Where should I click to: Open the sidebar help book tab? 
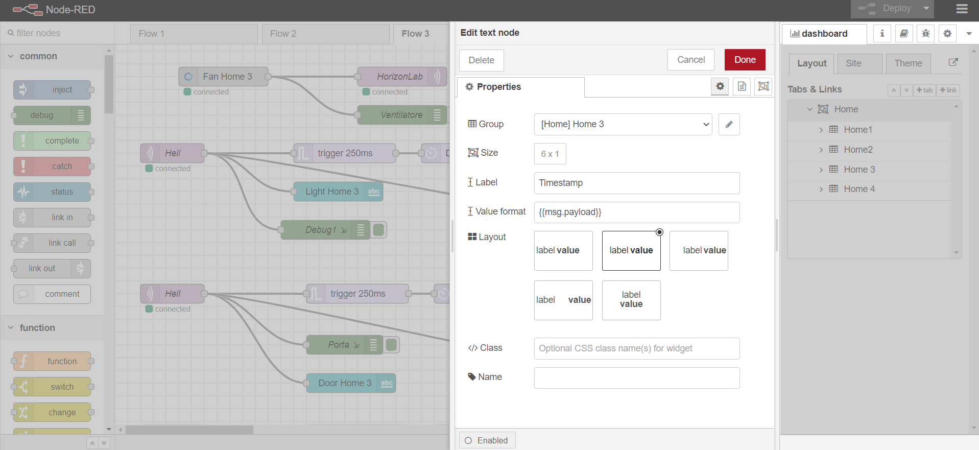click(x=903, y=34)
